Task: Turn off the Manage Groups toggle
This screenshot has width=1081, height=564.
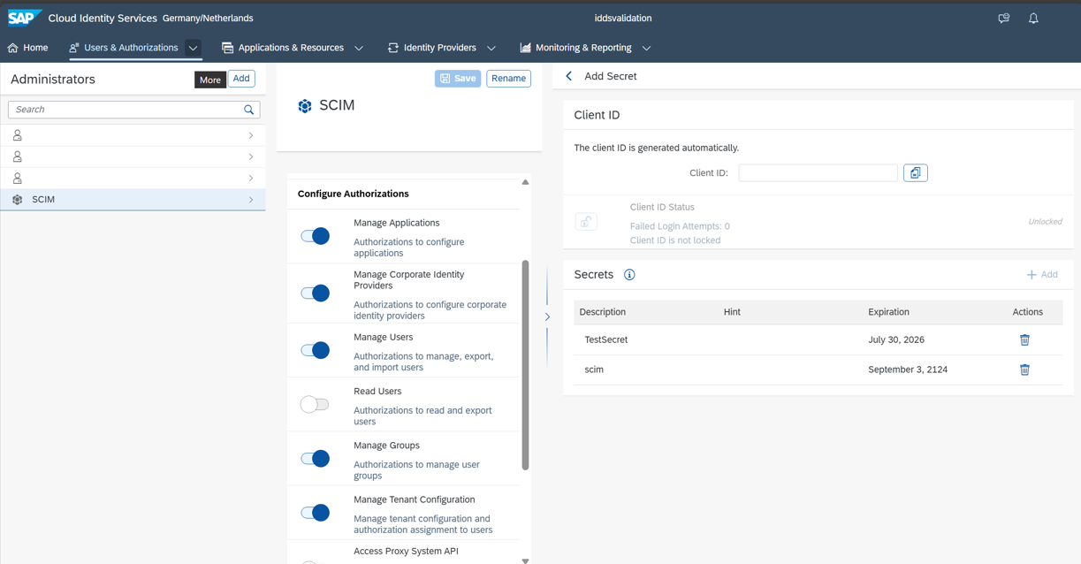Action: [315, 458]
